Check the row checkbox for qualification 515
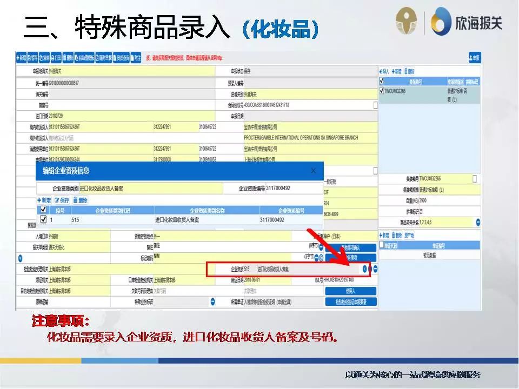This screenshot has width=519, height=389. coord(44,218)
